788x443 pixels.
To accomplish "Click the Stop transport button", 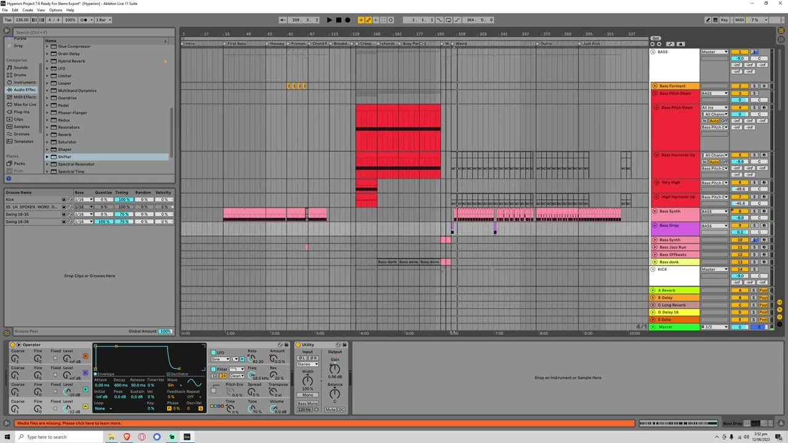I will (x=339, y=20).
